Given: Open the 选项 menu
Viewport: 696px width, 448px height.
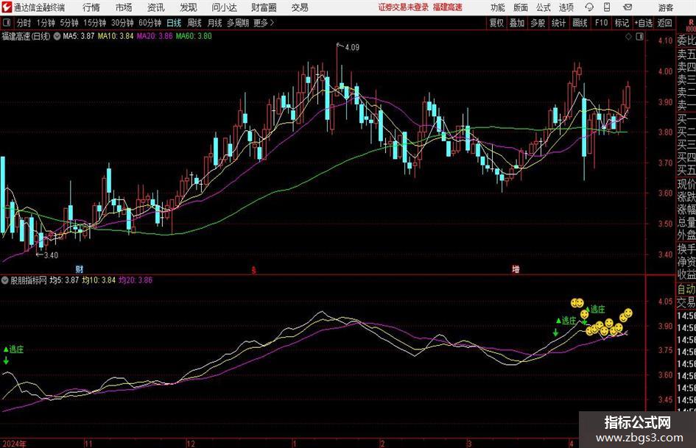Looking at the screenshot, I should click(x=566, y=7).
